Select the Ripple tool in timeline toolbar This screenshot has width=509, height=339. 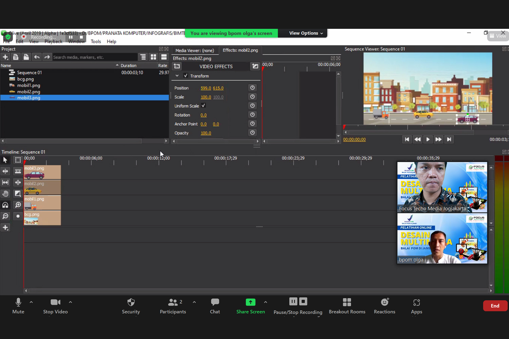pyautogui.click(x=5, y=171)
